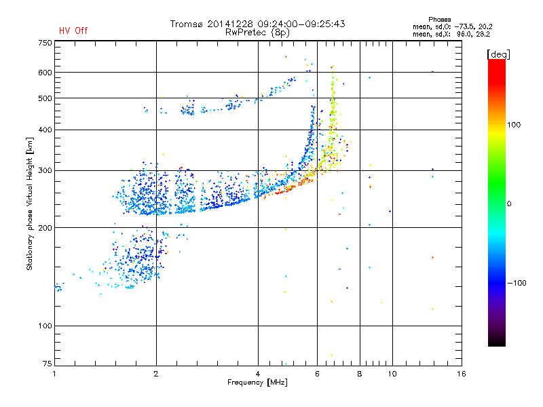Click the colorbar '0' tick label
Image resolution: width=543 pixels, height=407 pixels.
tap(509, 204)
